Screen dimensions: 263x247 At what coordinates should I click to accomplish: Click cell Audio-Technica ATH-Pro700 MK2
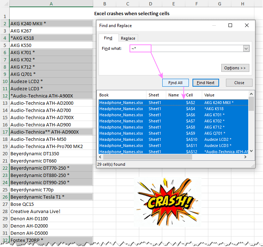click(51, 147)
